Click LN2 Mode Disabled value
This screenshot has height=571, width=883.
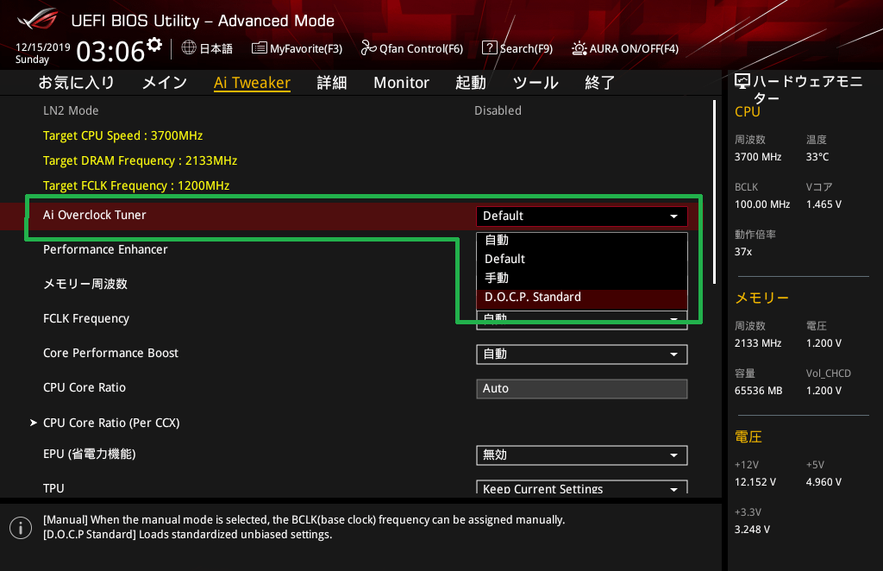498,111
